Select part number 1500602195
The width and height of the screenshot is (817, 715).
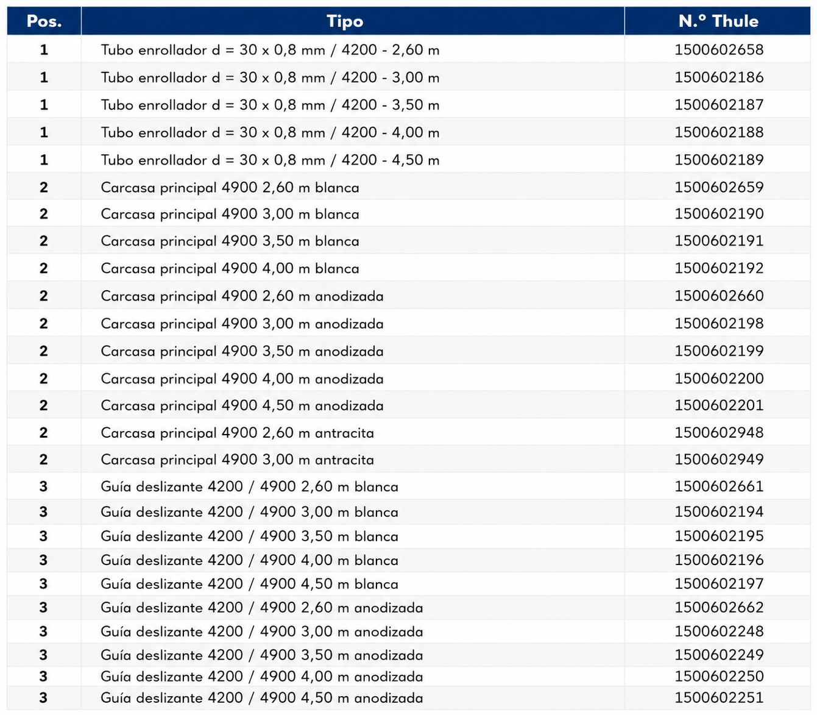(x=719, y=536)
